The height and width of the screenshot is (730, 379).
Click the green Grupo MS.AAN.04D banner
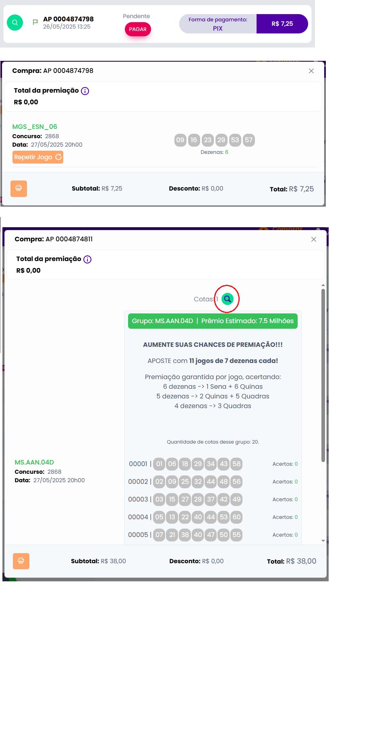[213, 321]
